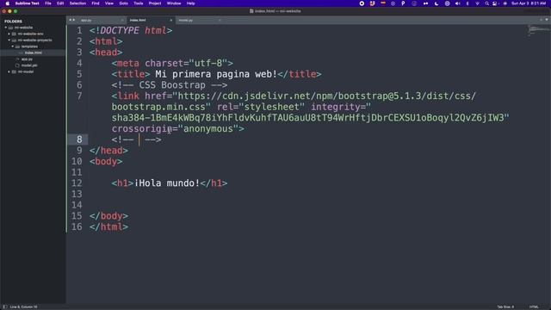Open the Siri icon in menu bar
Viewport: 551px width, 310px height.
[x=505, y=3]
